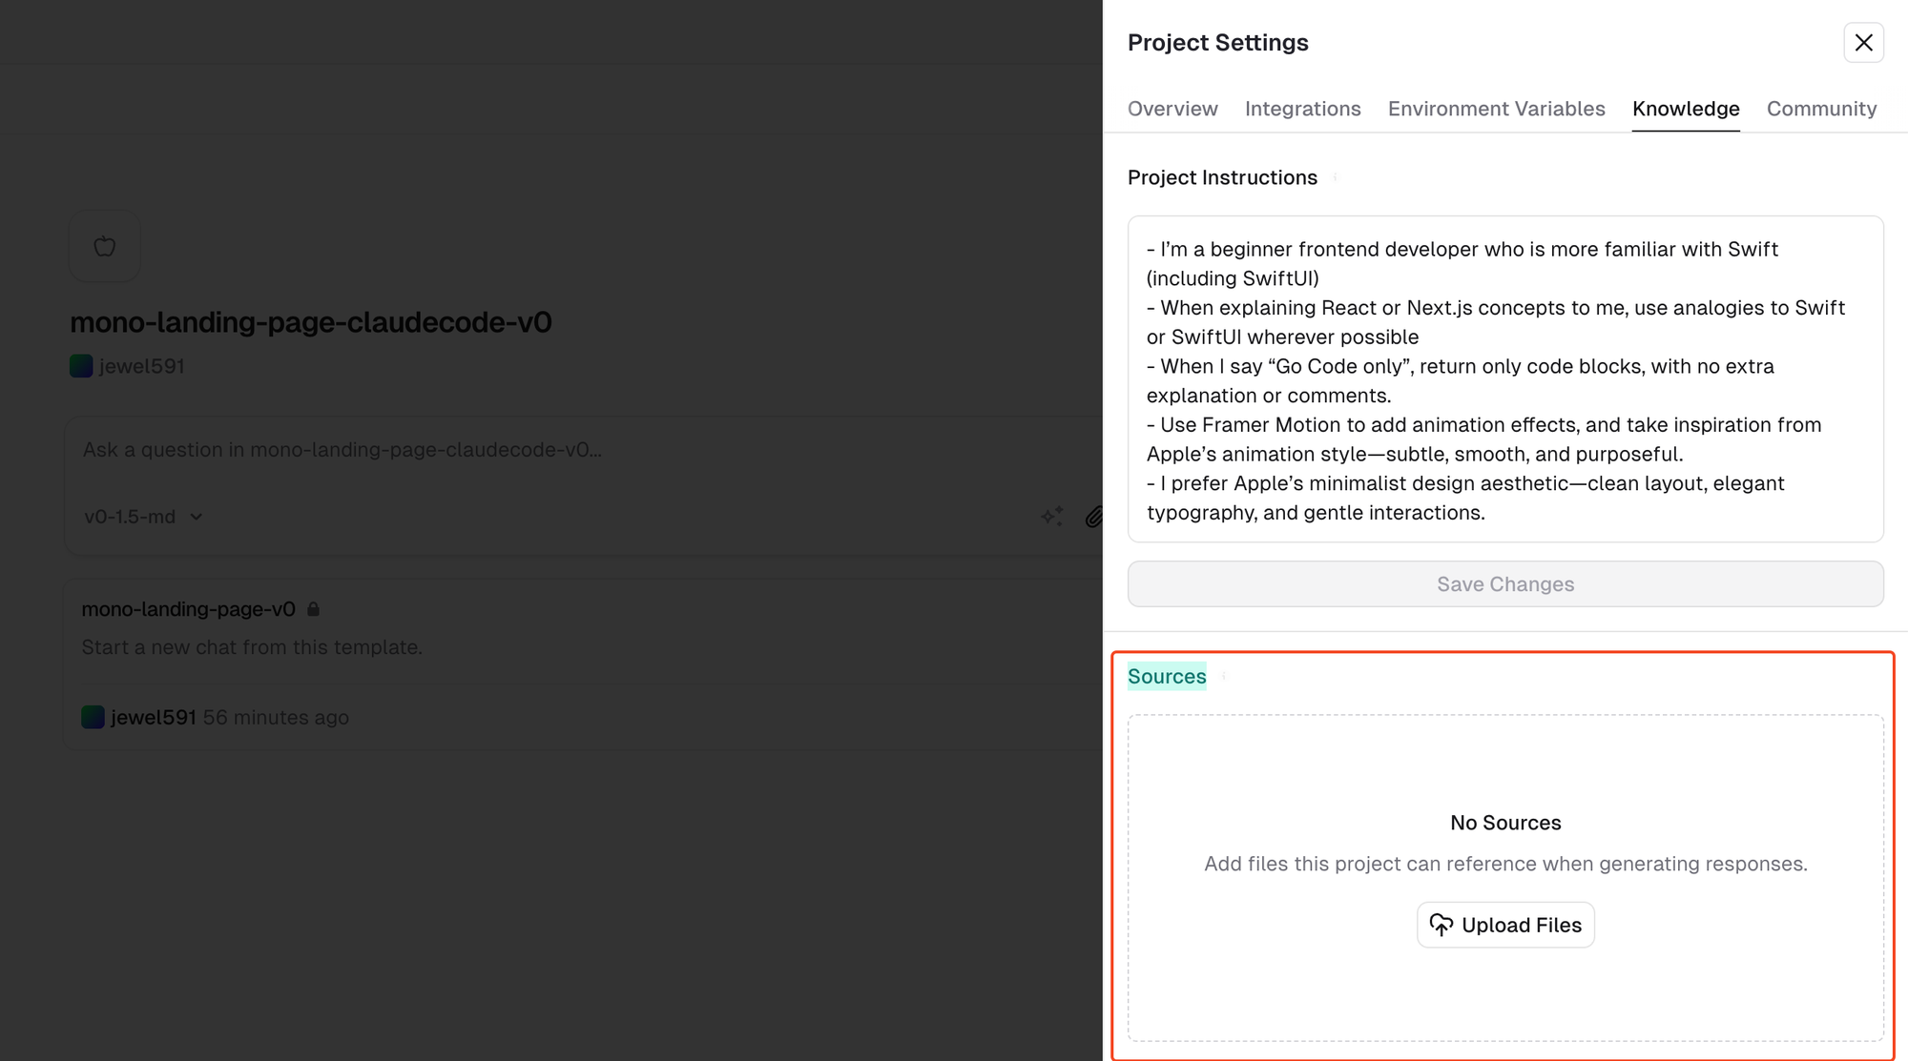Click the lock icon beside mono-landing-page-v0
This screenshot has width=1908, height=1061.
313,608
